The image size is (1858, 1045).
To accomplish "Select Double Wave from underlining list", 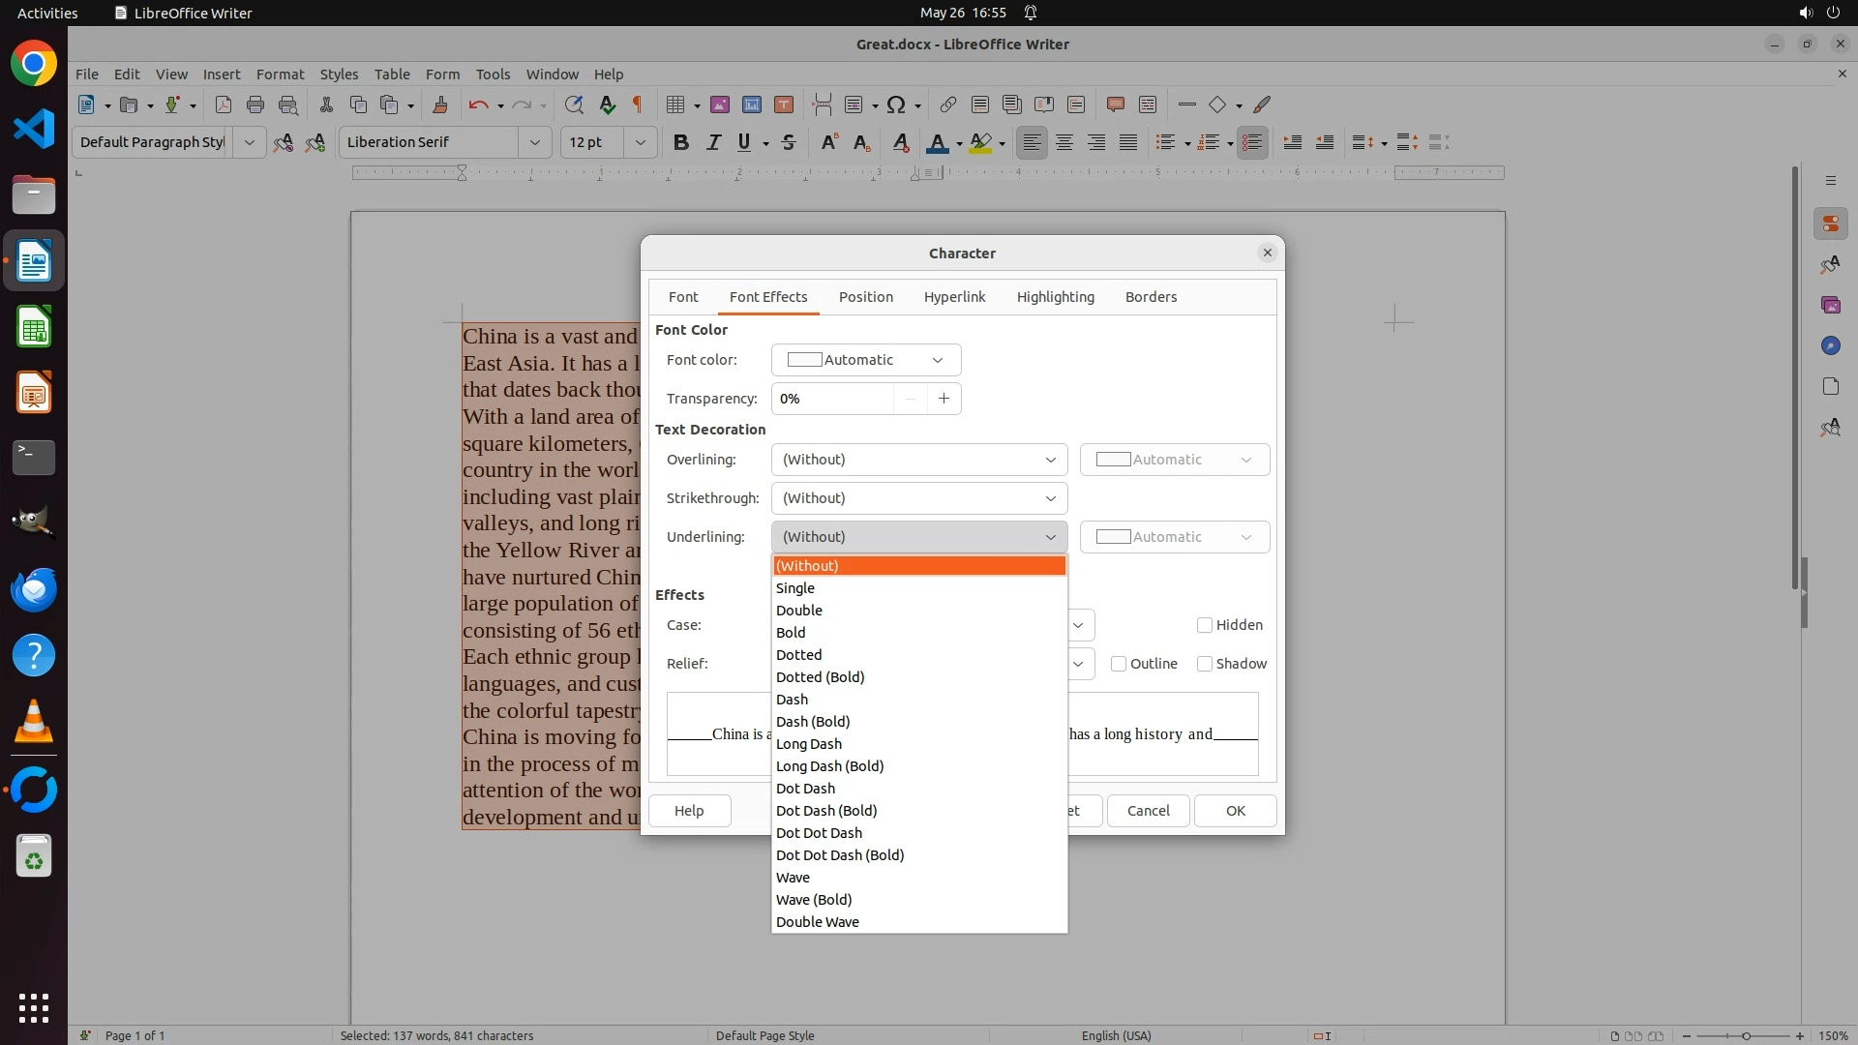I will [x=817, y=922].
